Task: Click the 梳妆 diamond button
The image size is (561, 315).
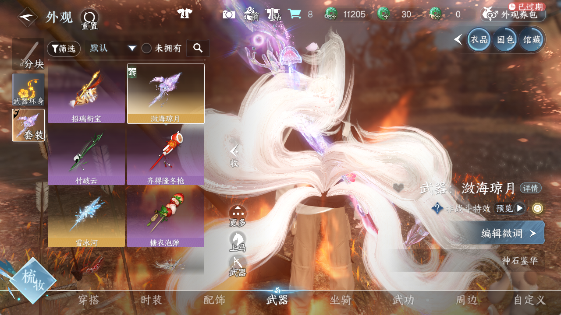Action: coord(33,281)
